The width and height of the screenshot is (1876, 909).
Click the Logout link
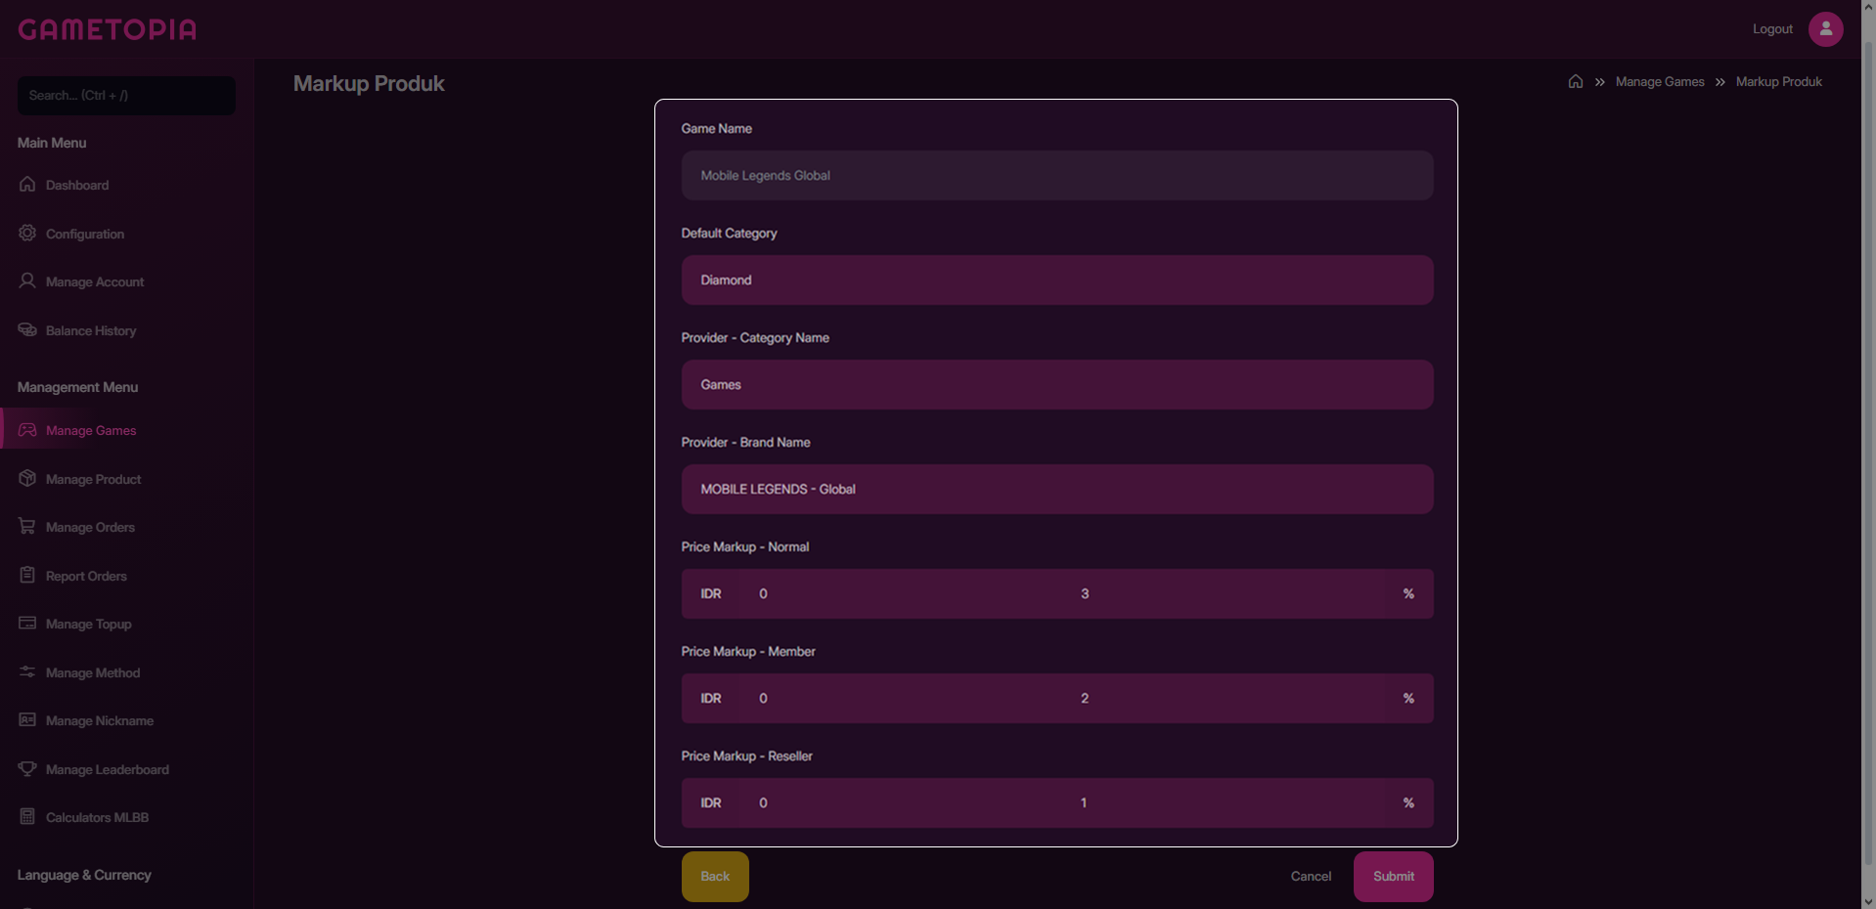coord(1772,29)
